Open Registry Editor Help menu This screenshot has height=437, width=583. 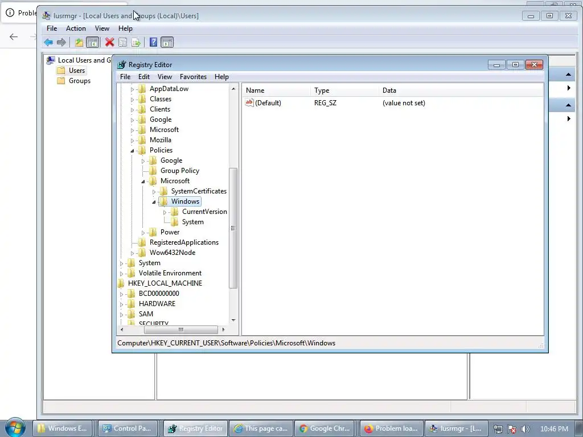[221, 77]
